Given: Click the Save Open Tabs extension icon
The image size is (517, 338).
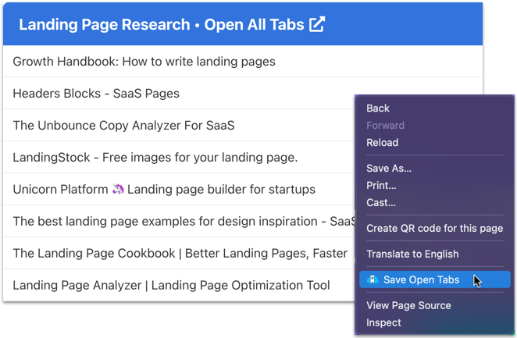Looking at the screenshot, I should [x=373, y=279].
